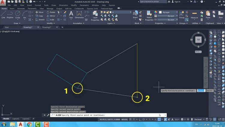Click the Fillet tool icon
The width and height of the screenshot is (225, 127).
[58, 16]
